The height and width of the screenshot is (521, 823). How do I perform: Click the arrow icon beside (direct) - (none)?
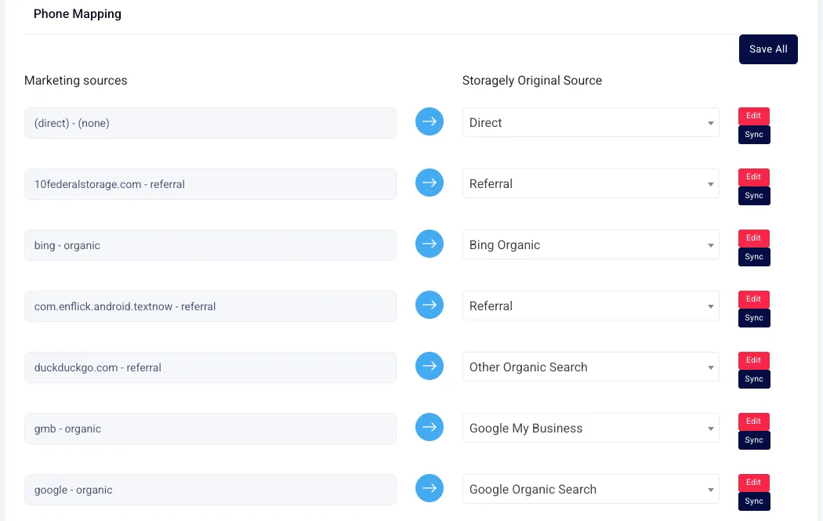pyautogui.click(x=430, y=121)
